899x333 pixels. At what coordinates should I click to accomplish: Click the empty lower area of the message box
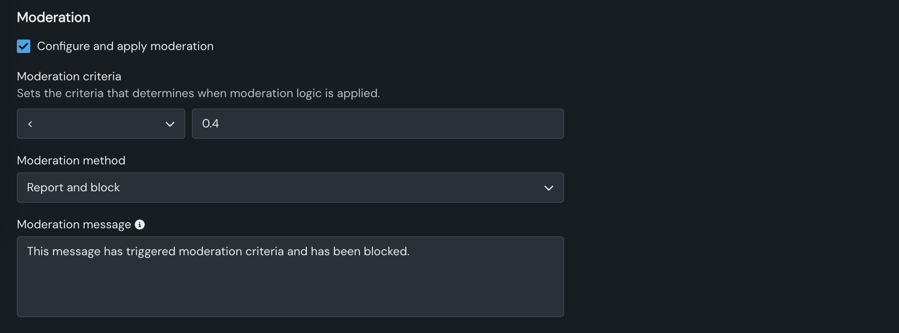[290, 294]
